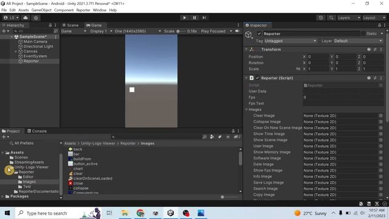The height and width of the screenshot is (219, 389).
Task: Open the object picker for Collapse Image
Action: [x=381, y=122]
